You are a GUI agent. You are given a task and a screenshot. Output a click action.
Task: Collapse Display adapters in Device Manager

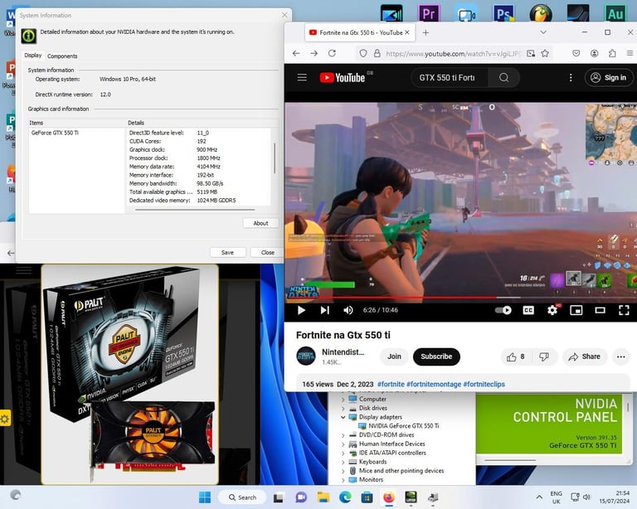(x=343, y=417)
